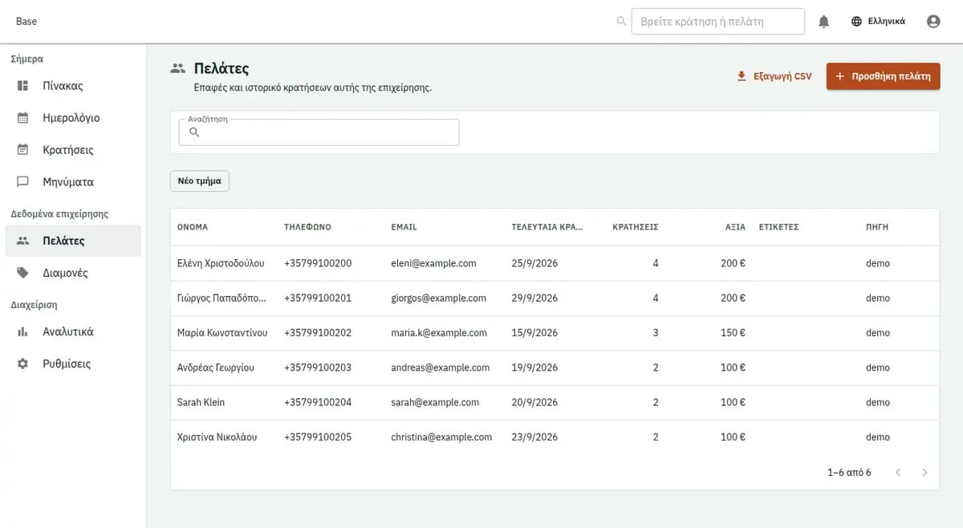Go to the previous table page arrow
This screenshot has width=963, height=528.
point(898,473)
